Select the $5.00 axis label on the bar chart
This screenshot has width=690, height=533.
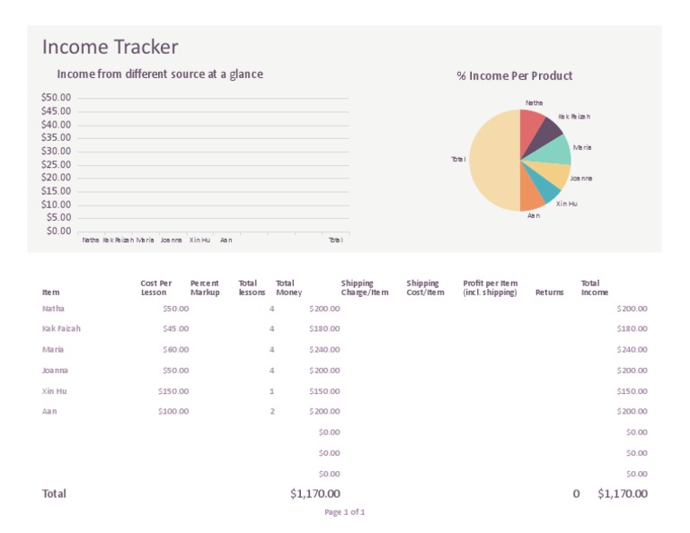click(x=58, y=217)
